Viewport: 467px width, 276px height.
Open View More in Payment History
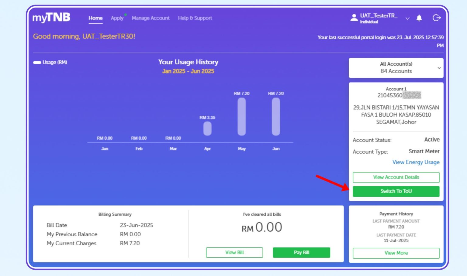click(396, 253)
